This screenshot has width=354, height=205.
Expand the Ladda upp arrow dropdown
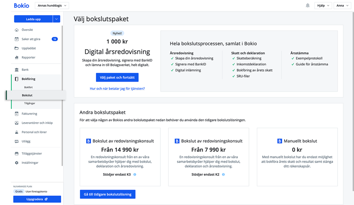pyautogui.click(x=56, y=19)
